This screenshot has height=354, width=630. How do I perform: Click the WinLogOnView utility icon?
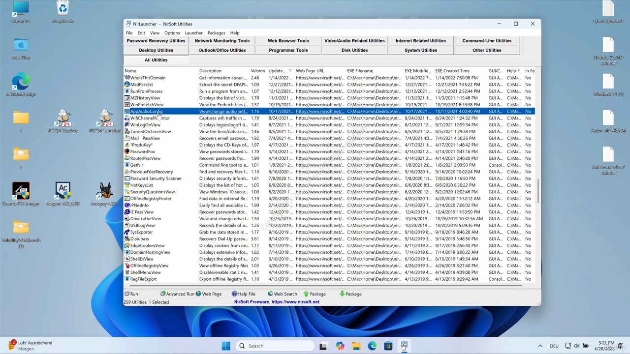coord(127,125)
